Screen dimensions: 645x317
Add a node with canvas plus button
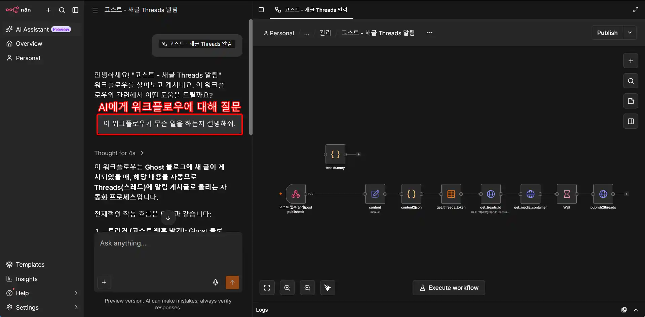(631, 61)
